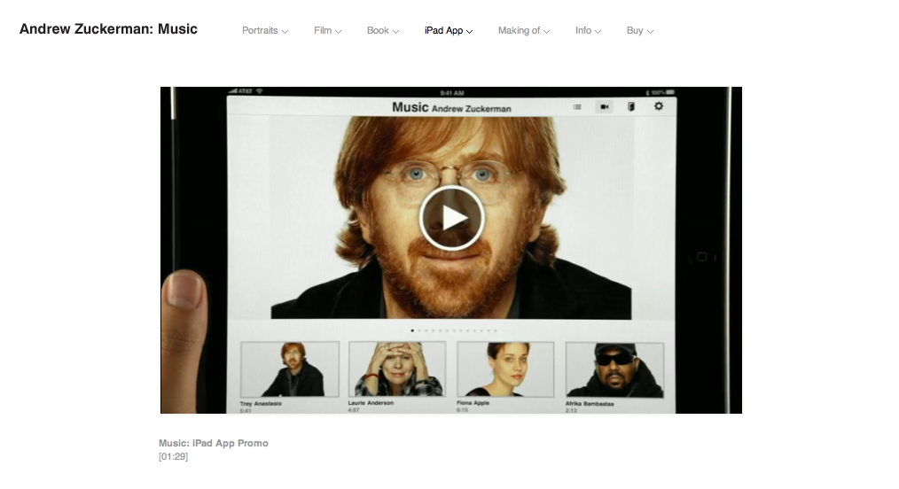Expand the Film menu
This screenshot has height=489, width=899.
click(327, 30)
